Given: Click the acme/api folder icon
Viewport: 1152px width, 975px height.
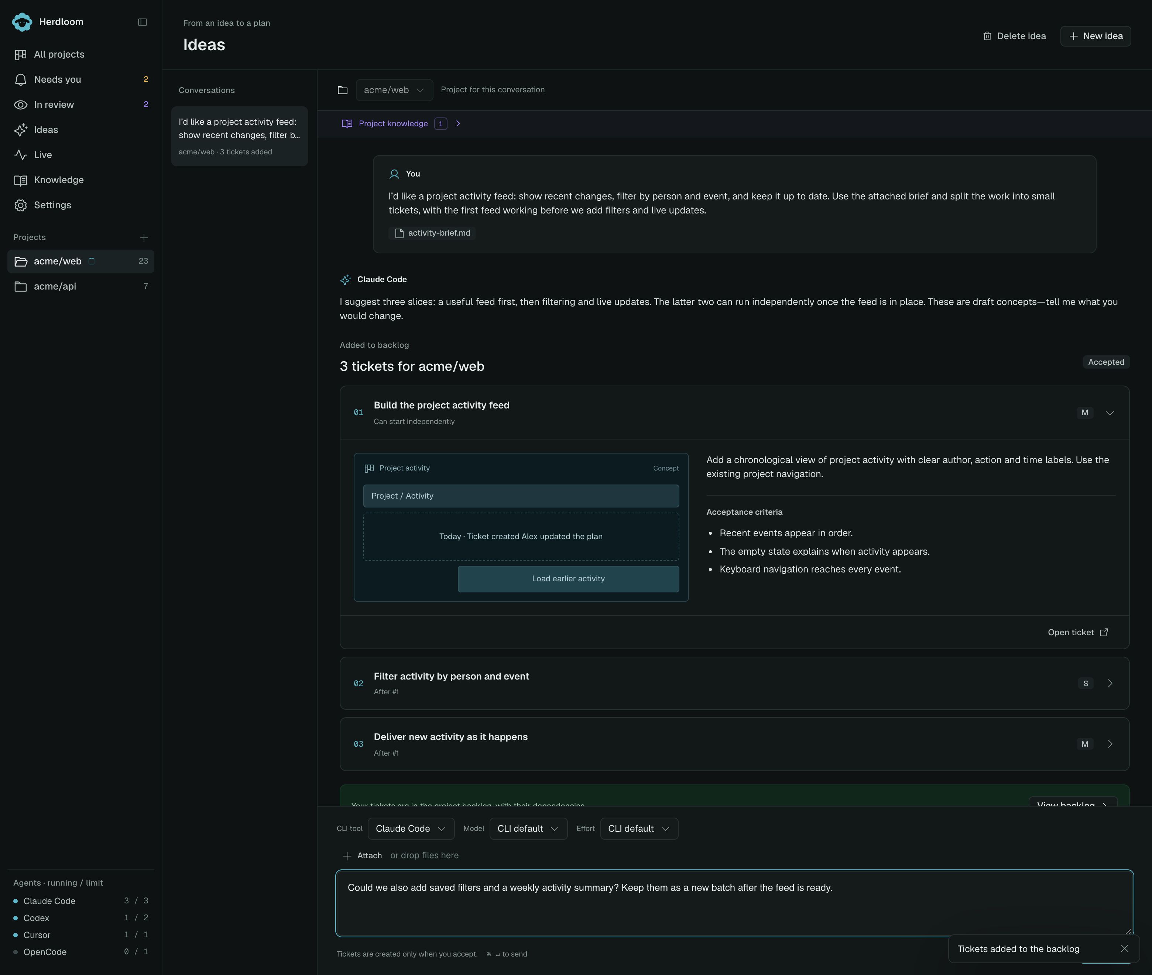Looking at the screenshot, I should 20,286.
